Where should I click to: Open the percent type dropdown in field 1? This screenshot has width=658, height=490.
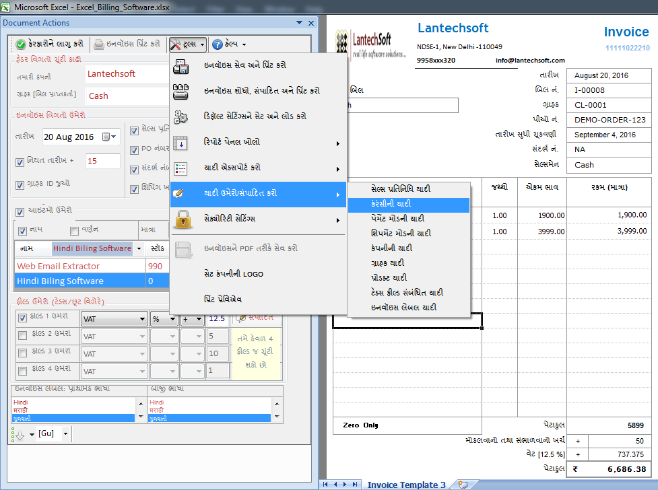[x=172, y=319]
